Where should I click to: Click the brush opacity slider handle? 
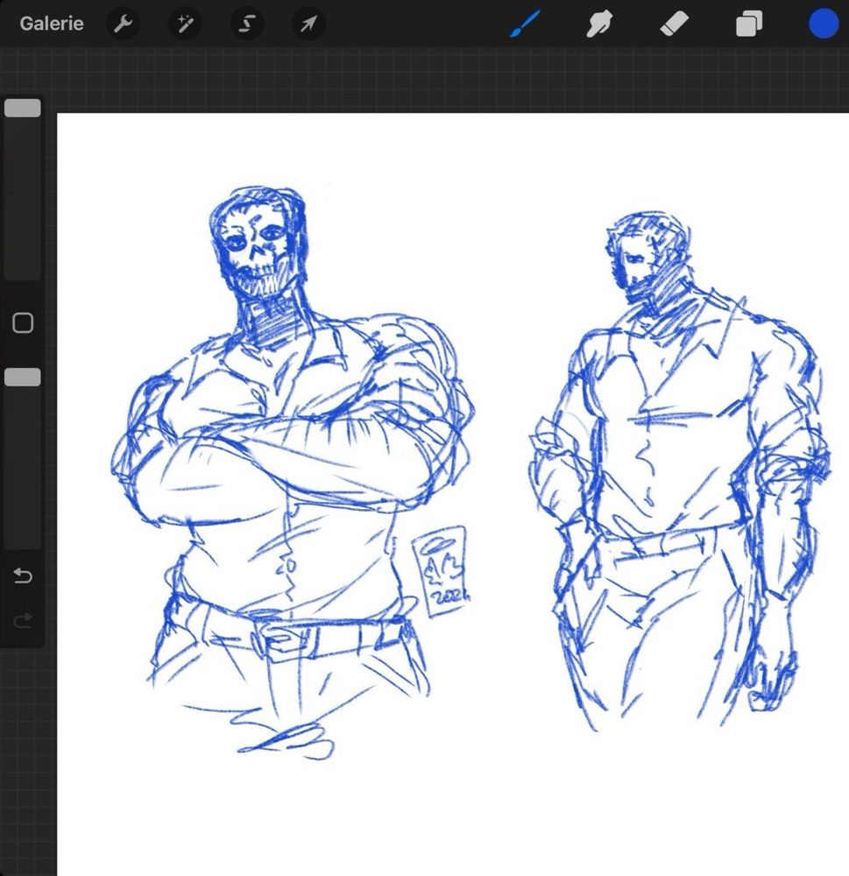click(x=23, y=378)
